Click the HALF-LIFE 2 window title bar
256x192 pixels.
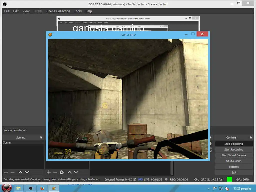[128, 35]
